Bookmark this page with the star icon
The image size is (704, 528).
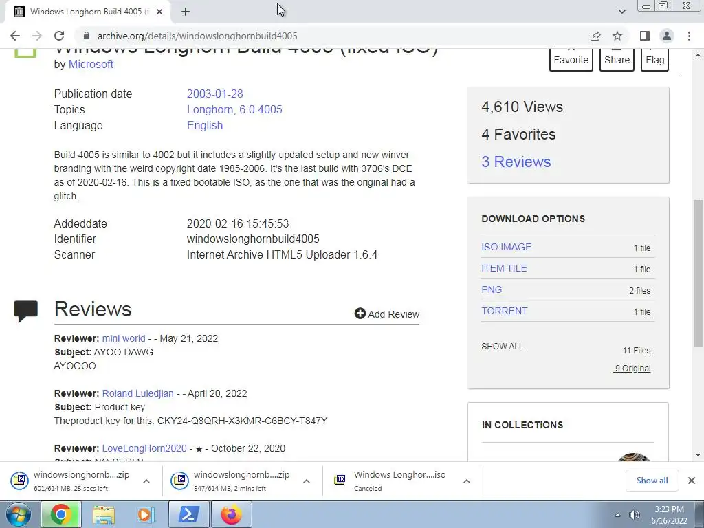[x=617, y=36]
